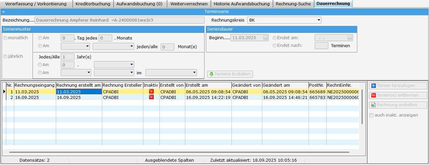Click the green arrow Termine Erstellen icon
429x165 pixels.
tap(211, 74)
